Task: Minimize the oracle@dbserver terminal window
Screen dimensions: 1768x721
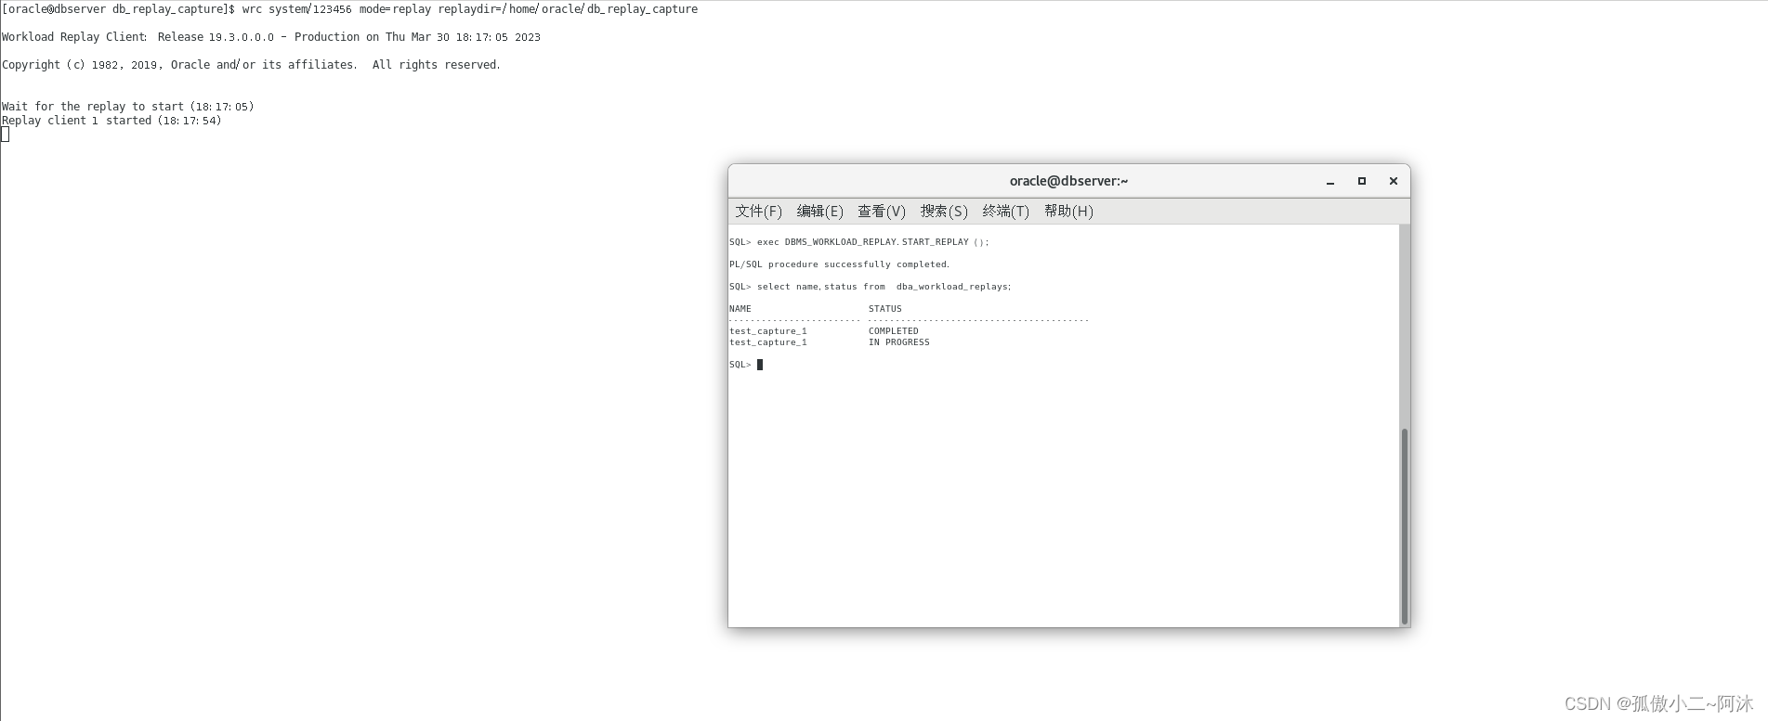Action: 1330,181
